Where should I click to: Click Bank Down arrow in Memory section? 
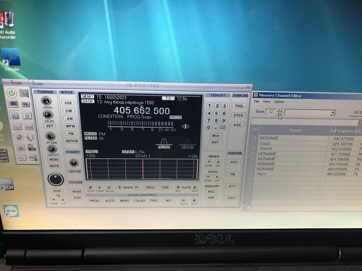[208, 177]
